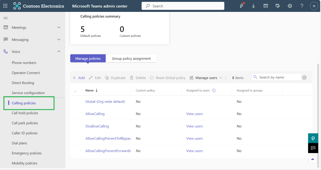Image resolution: width=321 pixels, height=170 pixels.
Task: Click the Search by name field
Action: click(276, 77)
